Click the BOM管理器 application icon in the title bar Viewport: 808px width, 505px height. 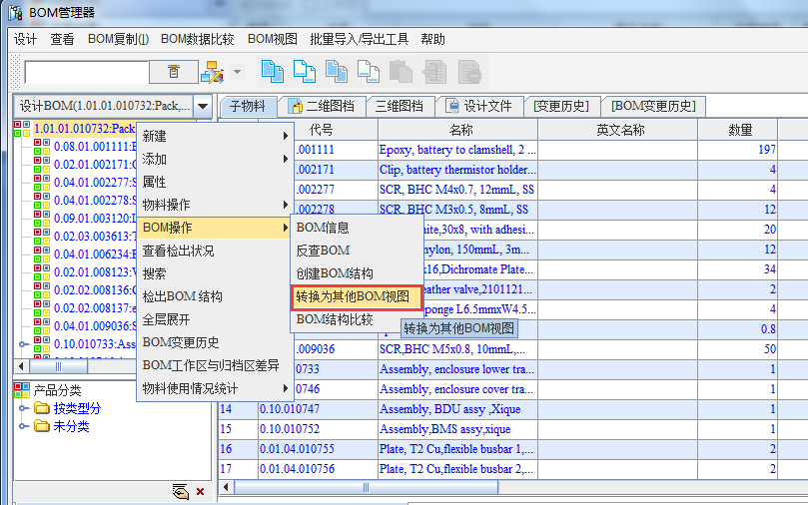pyautogui.click(x=16, y=12)
